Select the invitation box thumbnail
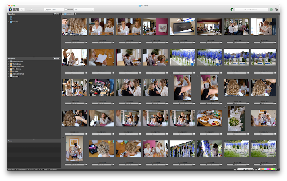This screenshot has height=181, width=287. [x=183, y=27]
